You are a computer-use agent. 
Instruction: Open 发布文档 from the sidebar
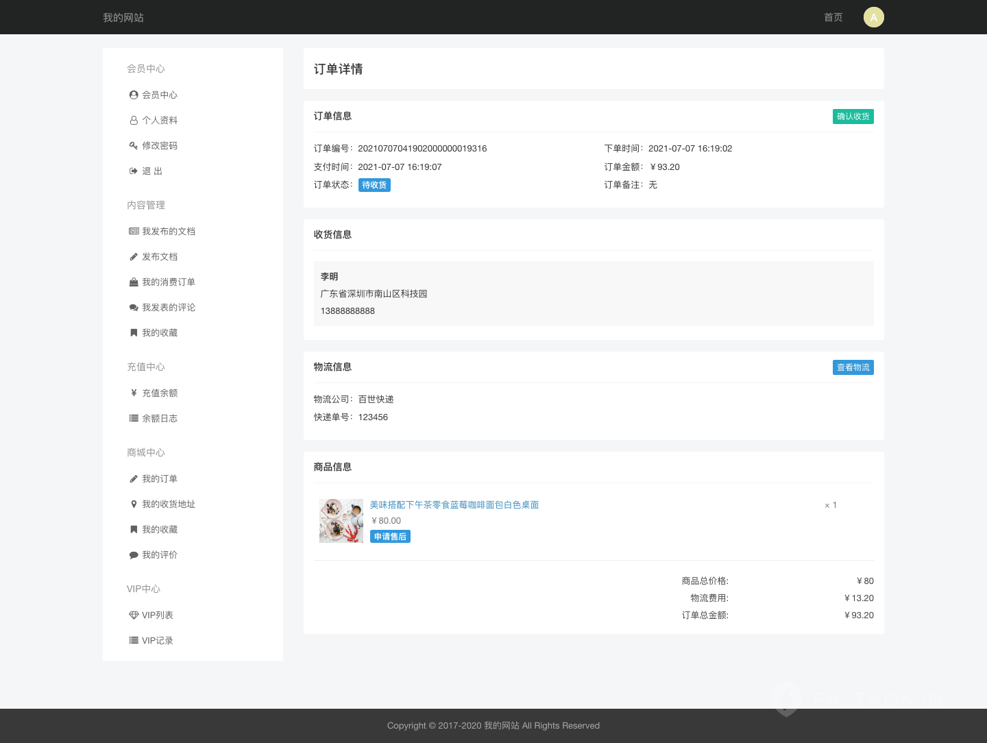pyautogui.click(x=159, y=256)
